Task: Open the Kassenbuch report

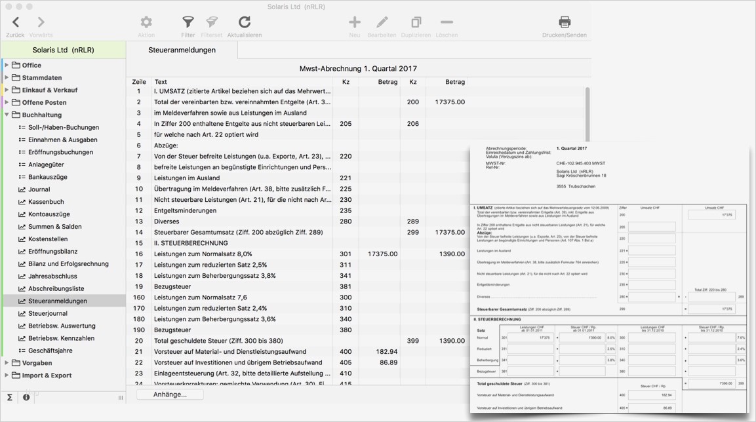Action: point(46,202)
